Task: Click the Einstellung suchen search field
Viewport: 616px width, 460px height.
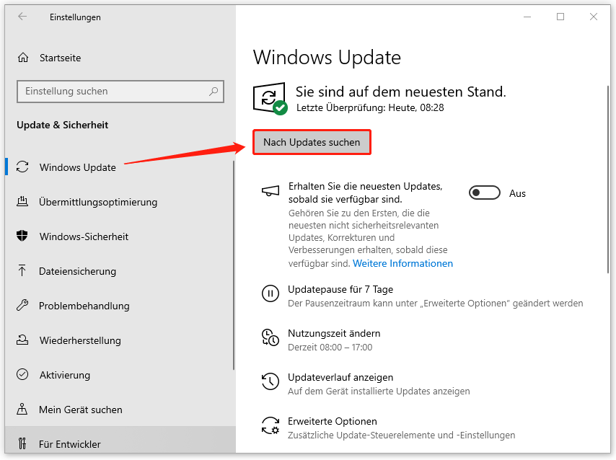Action: [x=120, y=92]
